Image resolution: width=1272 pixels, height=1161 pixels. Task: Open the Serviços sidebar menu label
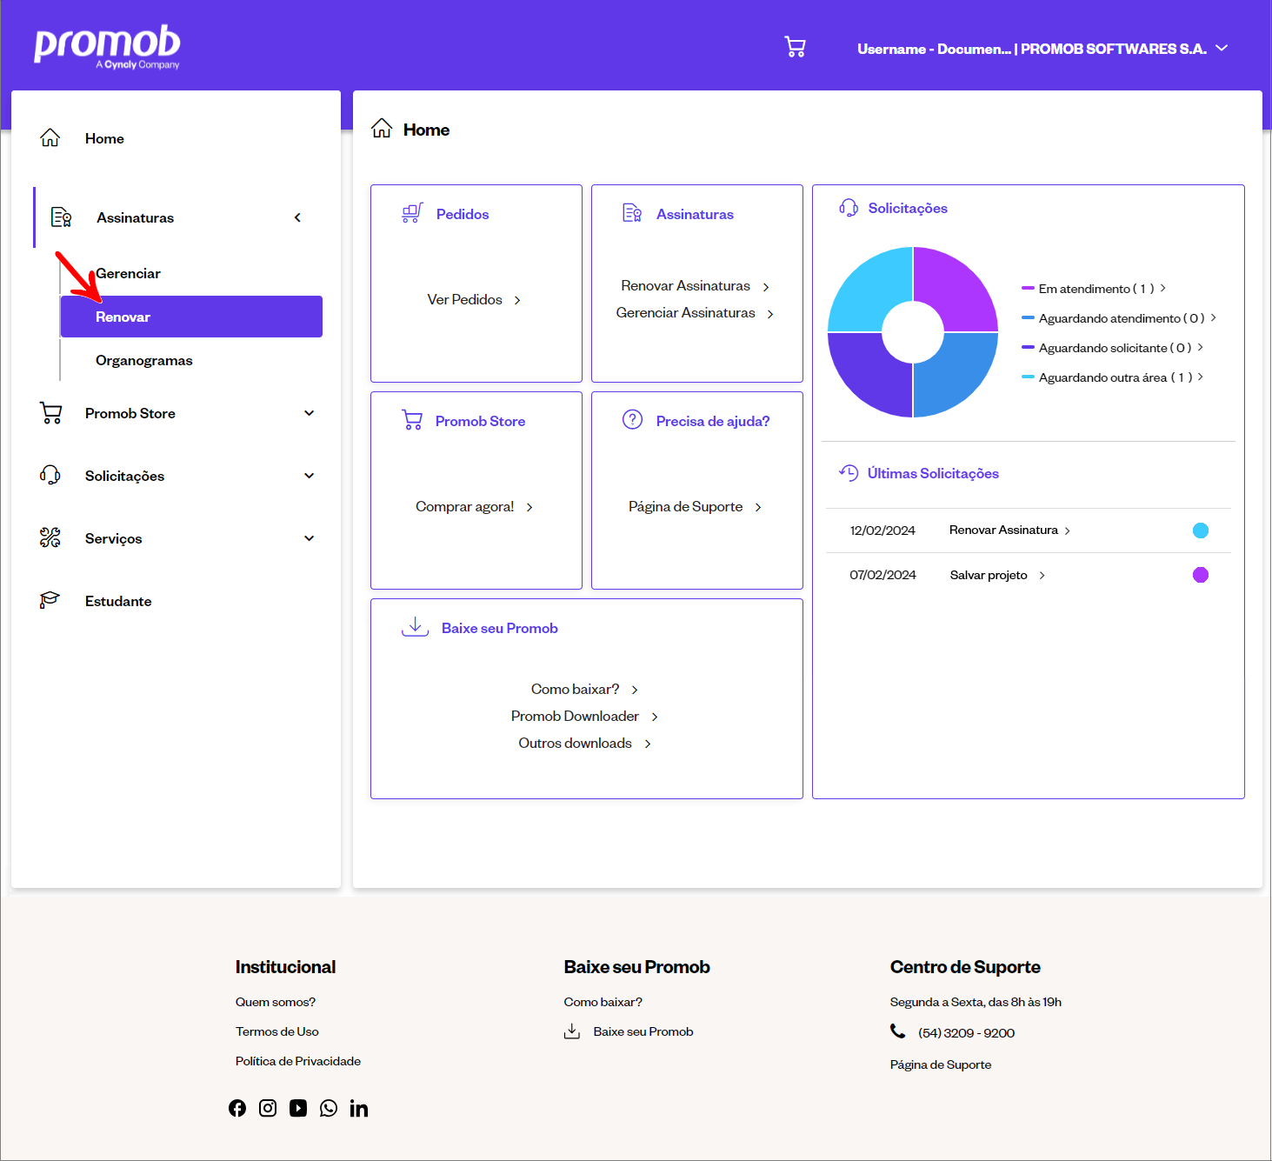point(113,538)
